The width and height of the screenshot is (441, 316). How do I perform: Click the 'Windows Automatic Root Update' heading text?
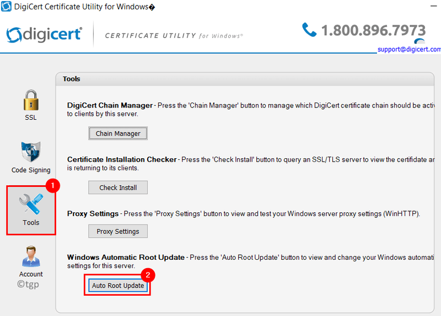pos(126,257)
